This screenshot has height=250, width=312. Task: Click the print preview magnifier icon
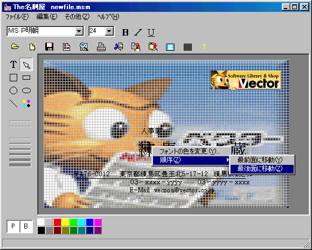[84, 47]
